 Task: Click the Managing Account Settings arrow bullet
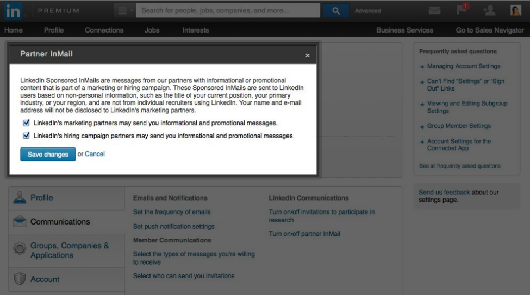pyautogui.click(x=422, y=67)
